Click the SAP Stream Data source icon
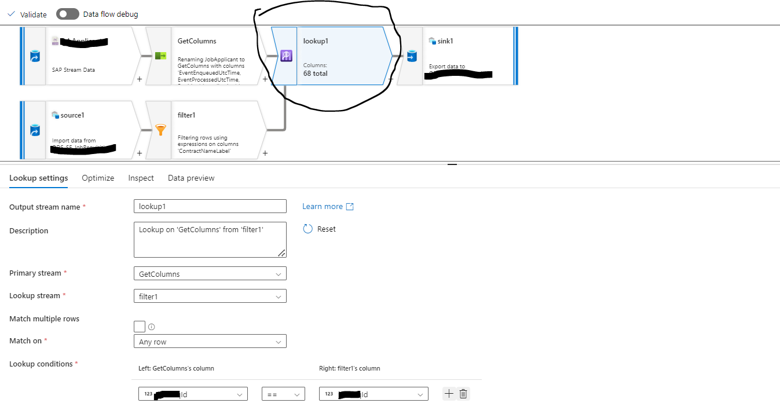The width and height of the screenshot is (780, 403). point(34,56)
